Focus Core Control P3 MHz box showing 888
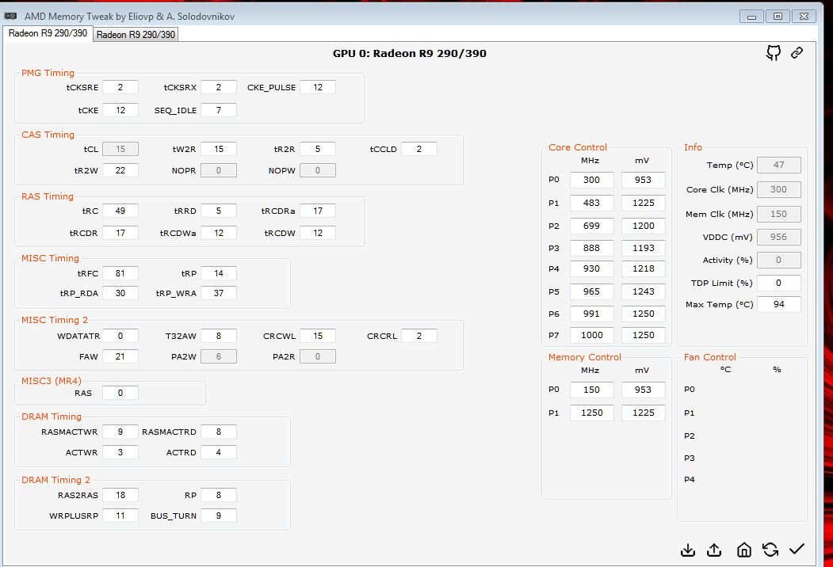Viewport: 833px width, 567px height. [592, 248]
